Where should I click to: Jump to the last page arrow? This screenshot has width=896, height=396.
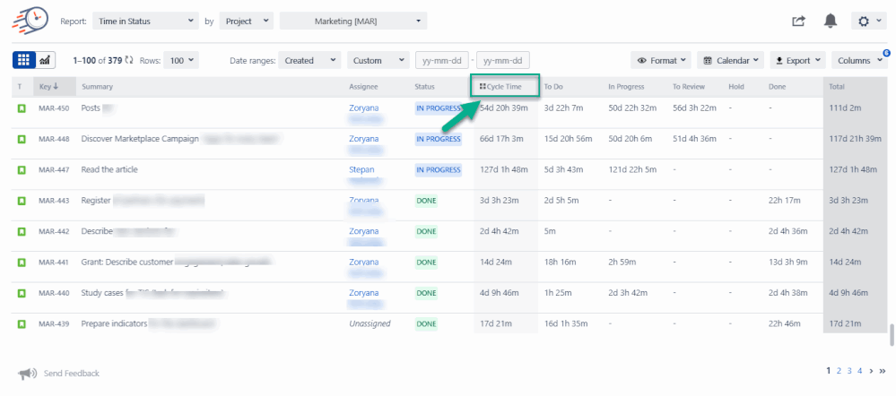[882, 371]
